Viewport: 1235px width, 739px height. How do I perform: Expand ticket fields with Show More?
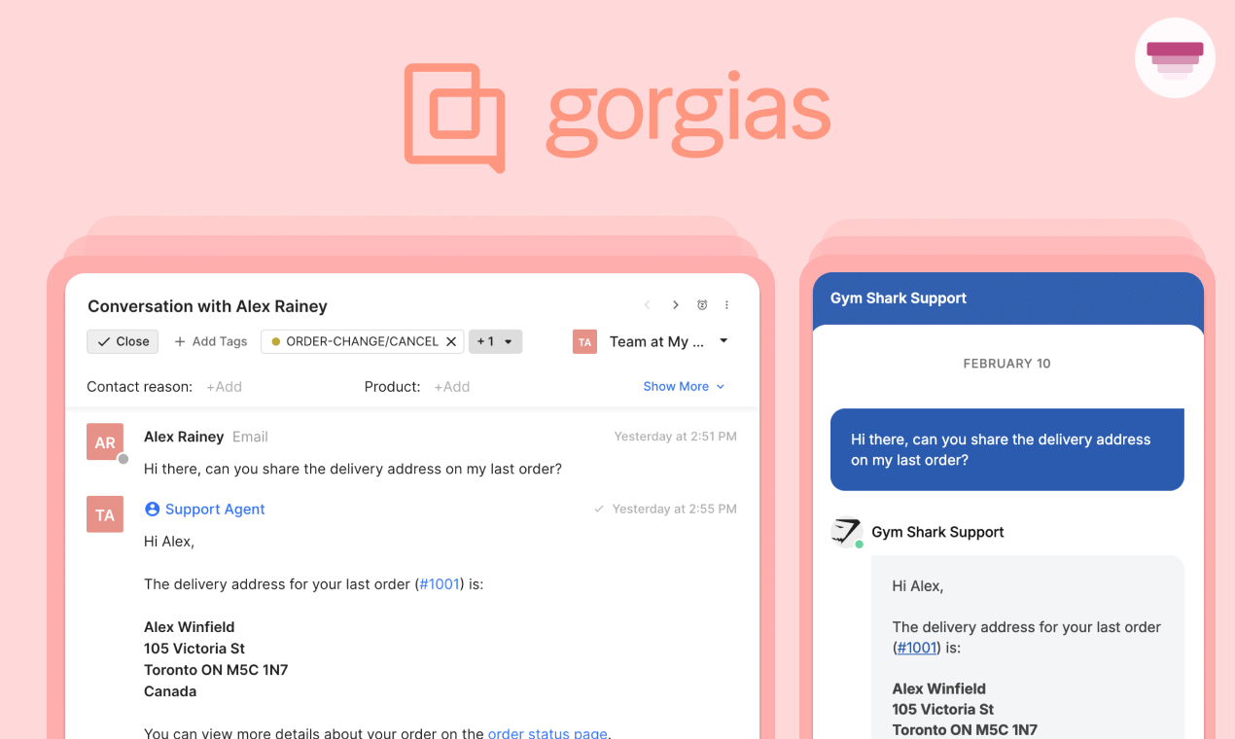point(684,386)
